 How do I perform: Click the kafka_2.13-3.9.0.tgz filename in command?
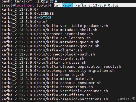[97, 5]
